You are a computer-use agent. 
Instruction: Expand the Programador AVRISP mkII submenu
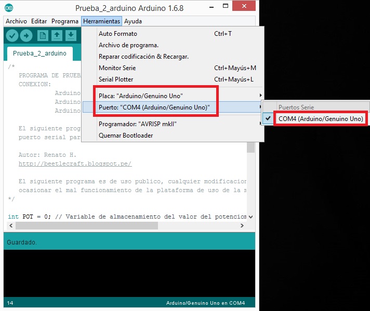pyautogui.click(x=173, y=124)
